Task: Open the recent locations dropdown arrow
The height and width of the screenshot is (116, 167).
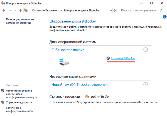Action: click(16, 10)
